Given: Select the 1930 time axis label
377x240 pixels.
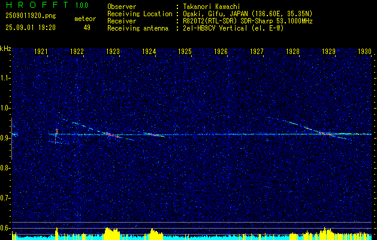Looking at the screenshot, I should click(x=365, y=52).
